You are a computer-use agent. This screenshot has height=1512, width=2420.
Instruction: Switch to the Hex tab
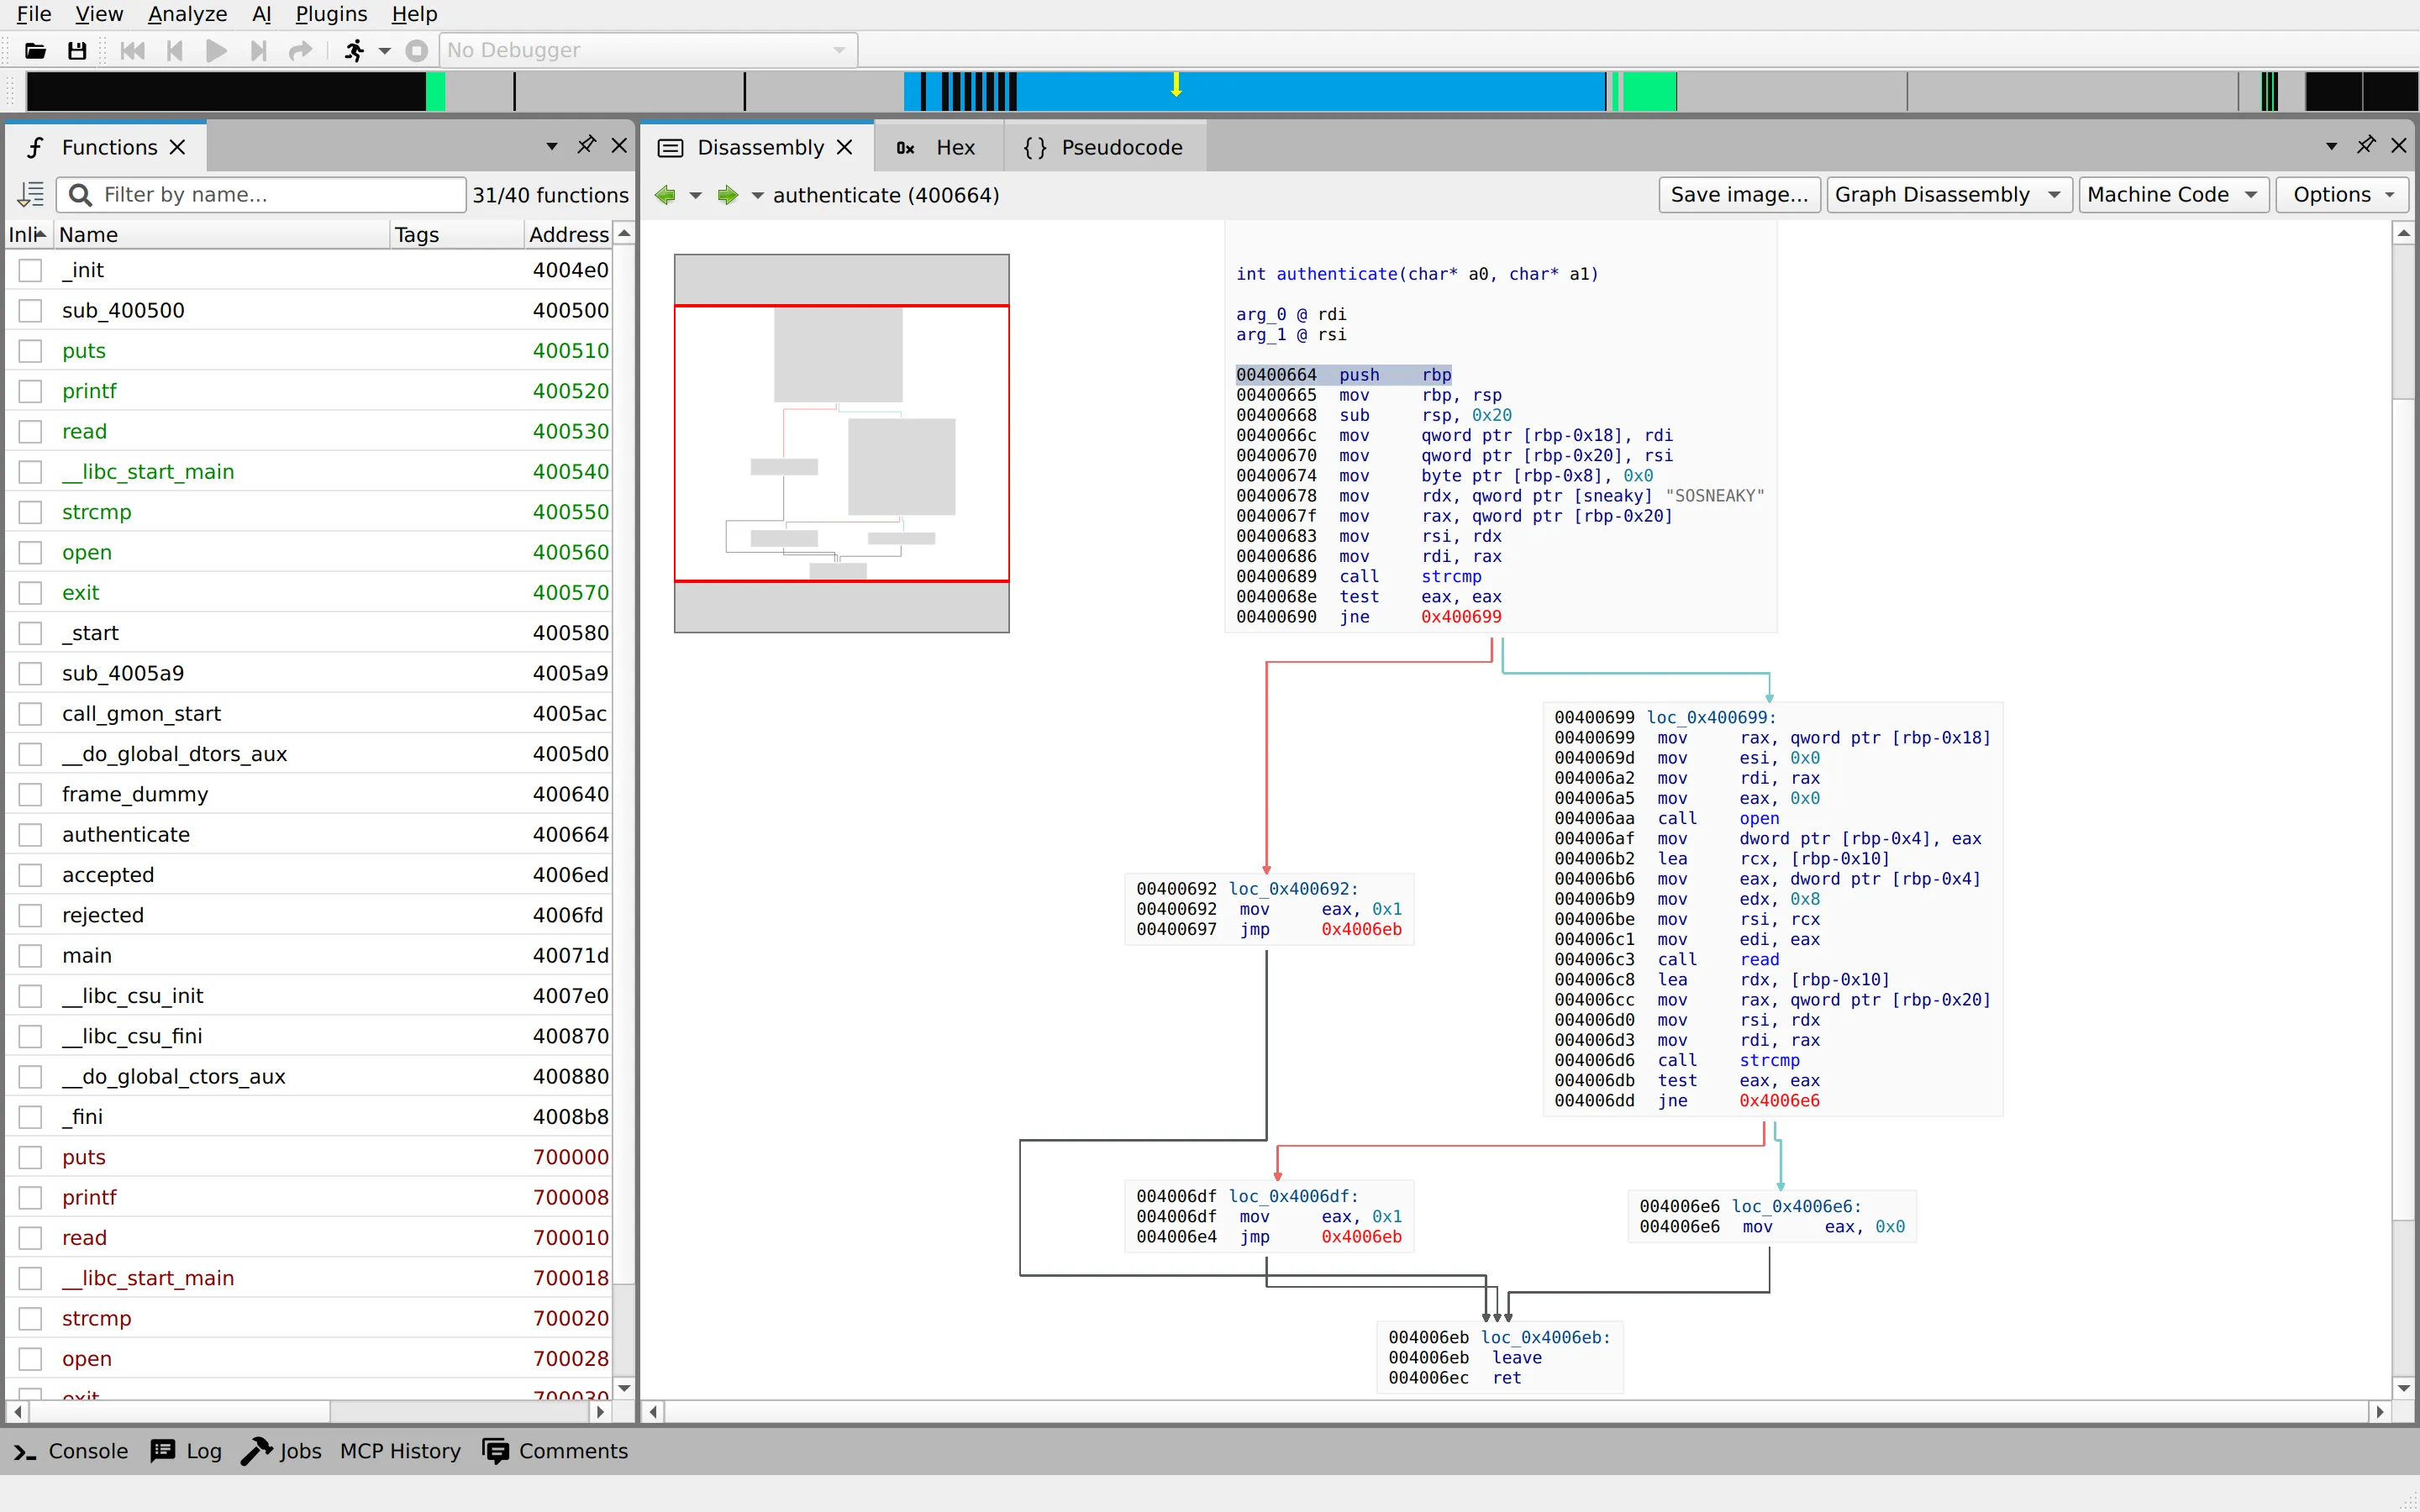click(937, 147)
